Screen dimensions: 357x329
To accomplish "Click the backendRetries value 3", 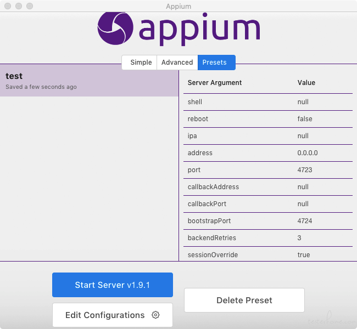I will tap(299, 238).
